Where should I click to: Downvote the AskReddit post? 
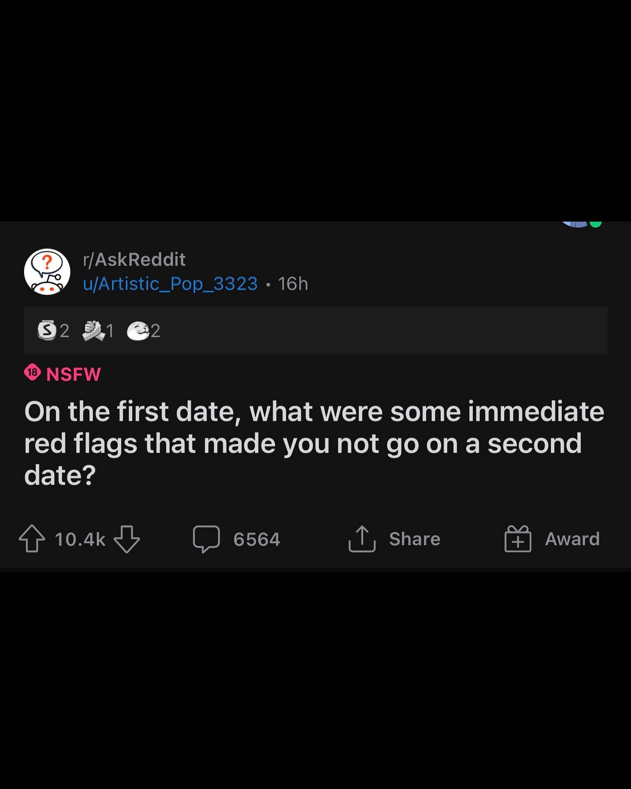pyautogui.click(x=127, y=539)
